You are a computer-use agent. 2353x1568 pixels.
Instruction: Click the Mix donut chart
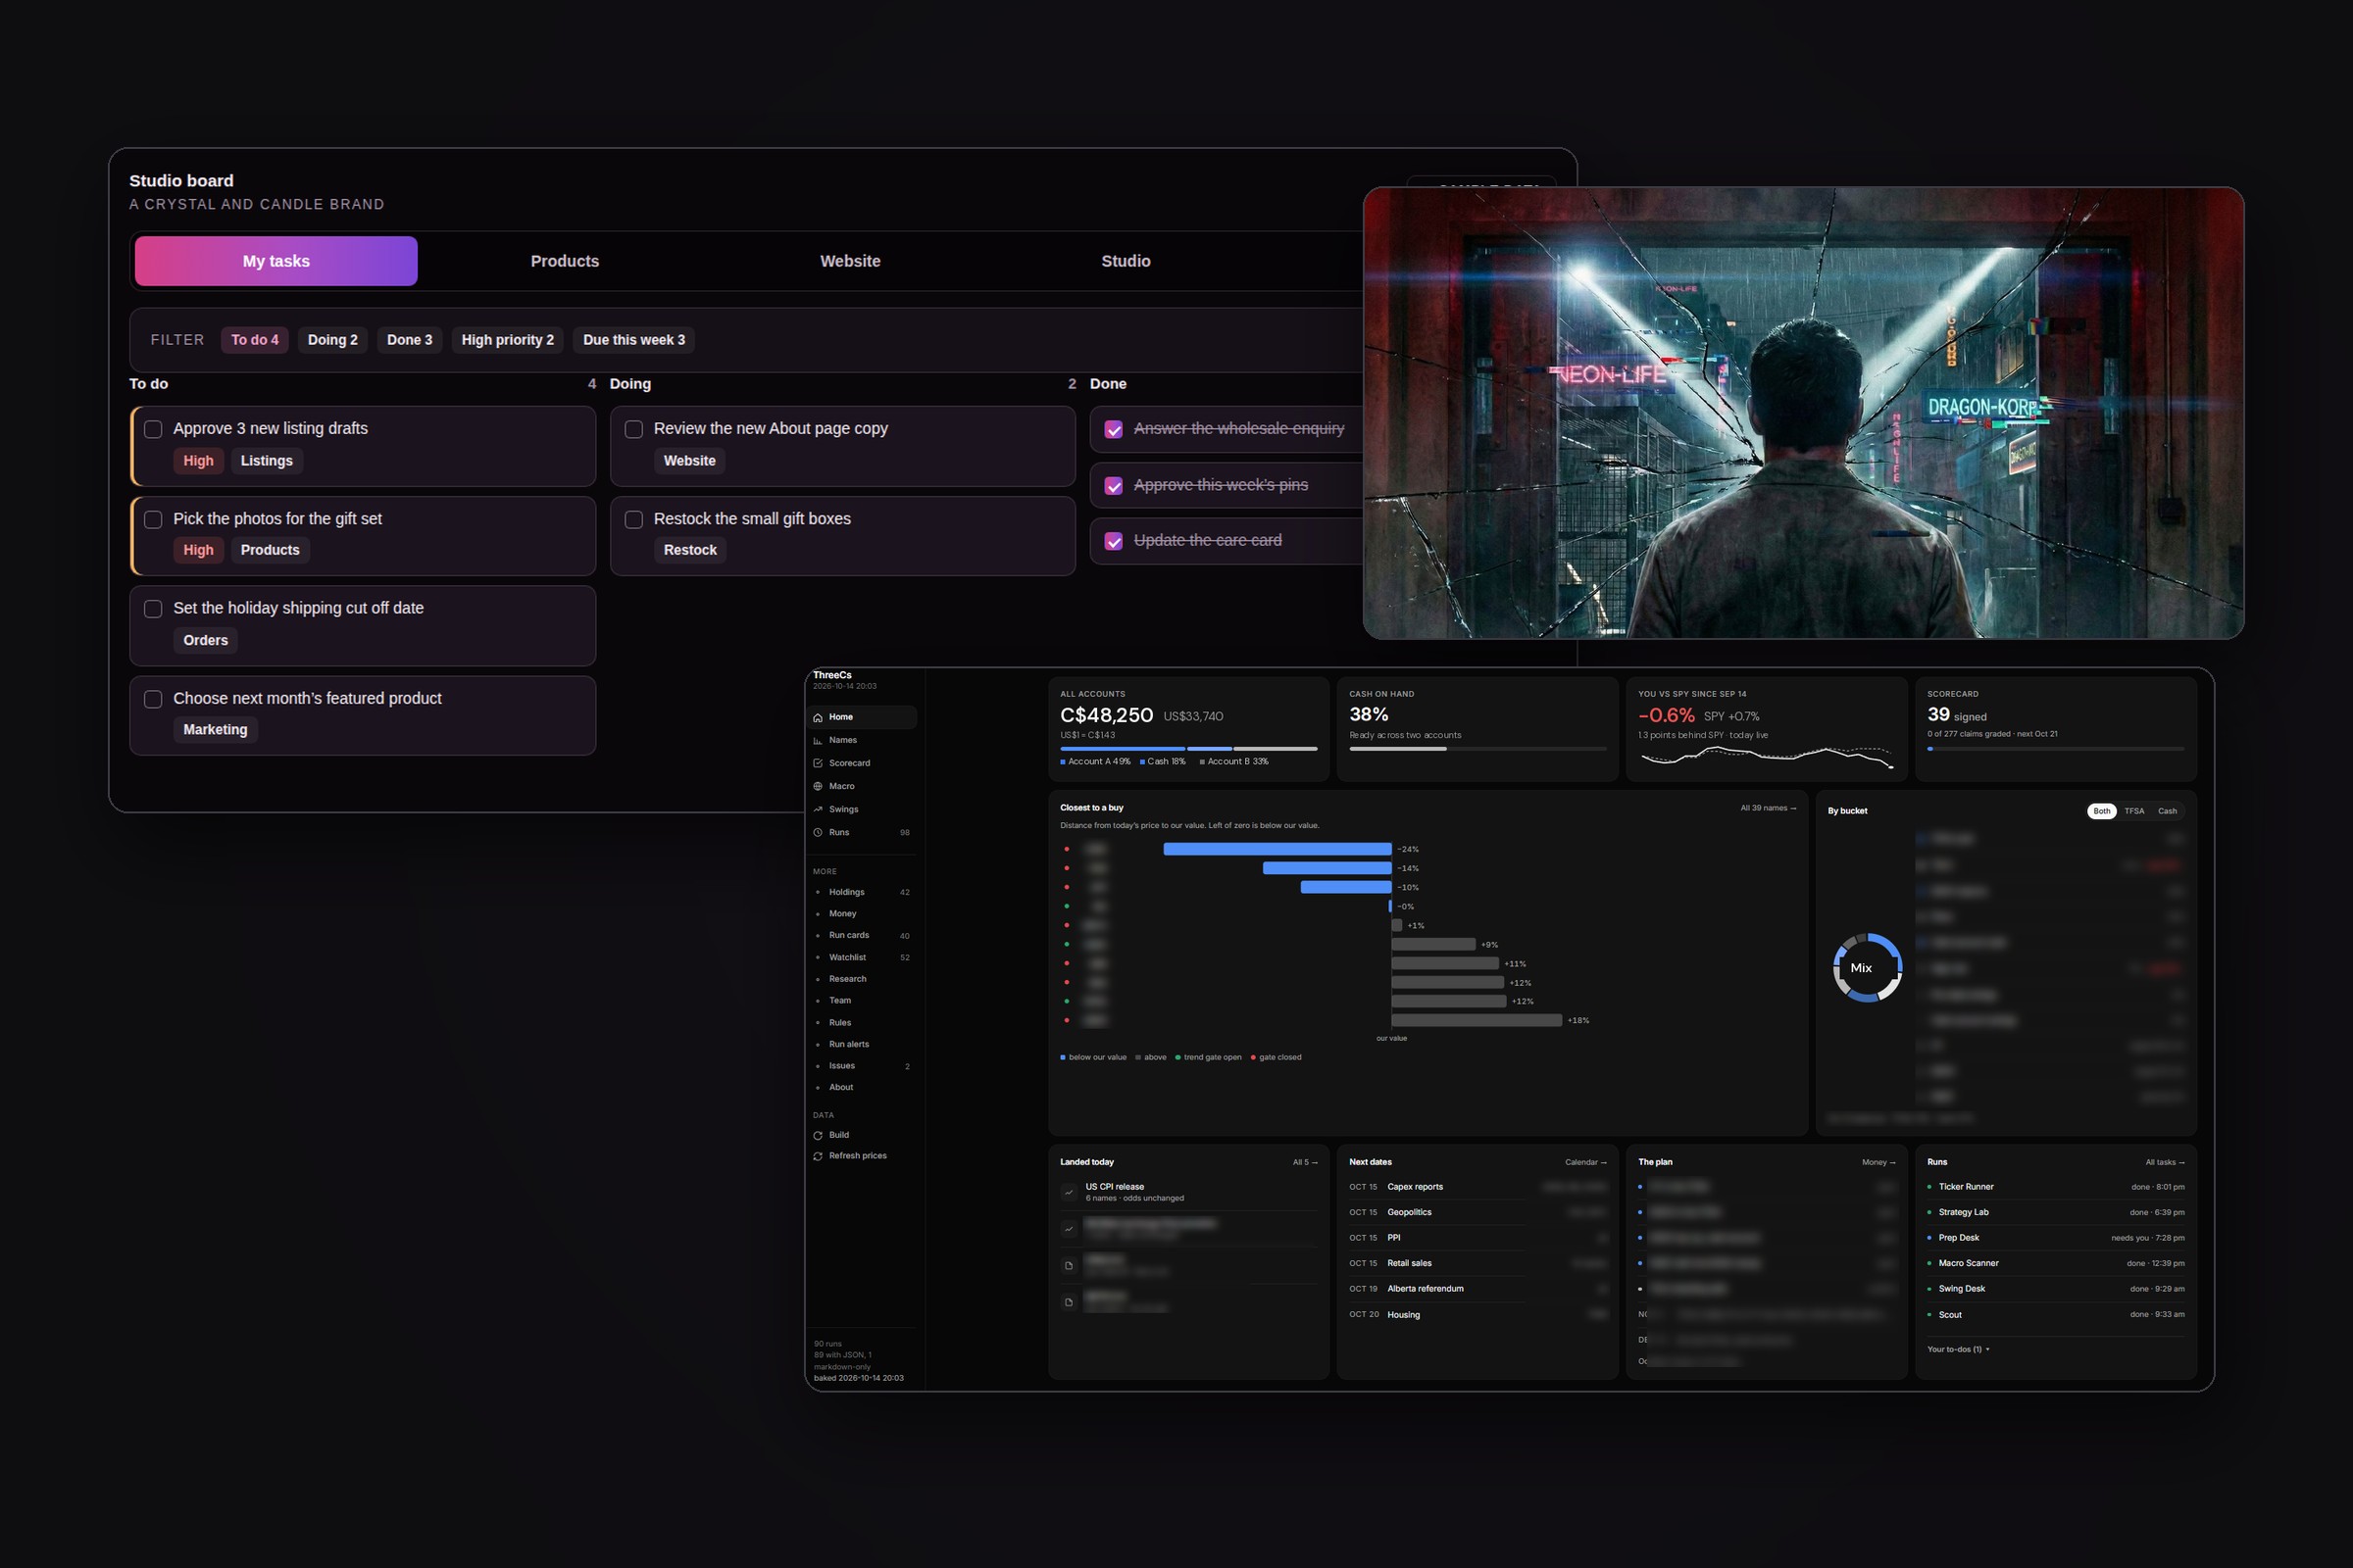pyautogui.click(x=1867, y=967)
